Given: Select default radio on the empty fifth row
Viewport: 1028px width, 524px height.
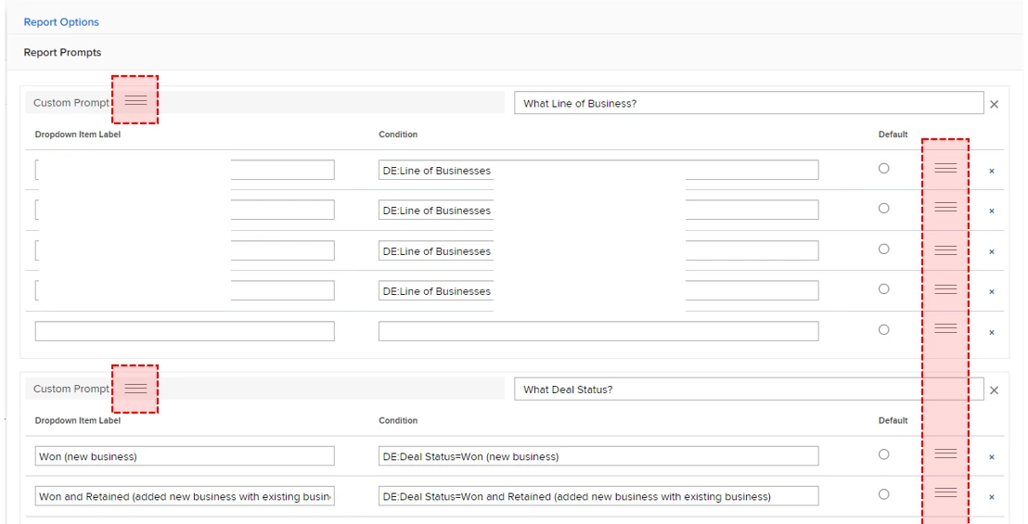Looking at the screenshot, I should [883, 329].
